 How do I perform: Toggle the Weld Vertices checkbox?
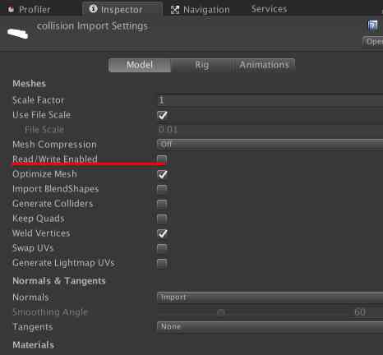click(x=162, y=233)
